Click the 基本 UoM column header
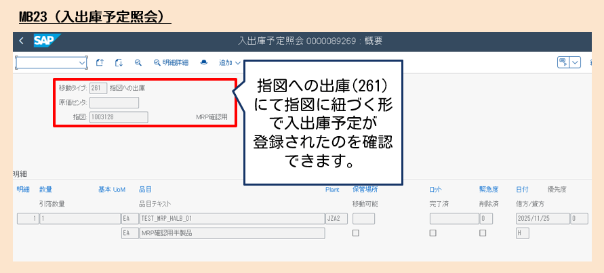604x273 pixels. click(112, 190)
